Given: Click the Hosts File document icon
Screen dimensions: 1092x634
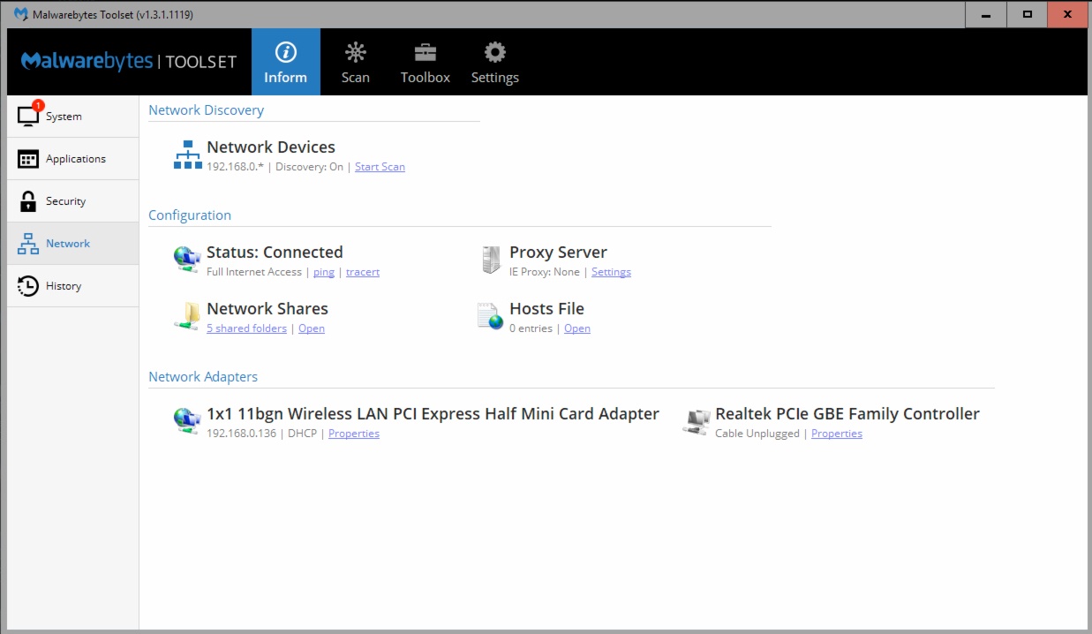Looking at the screenshot, I should pyautogui.click(x=490, y=316).
